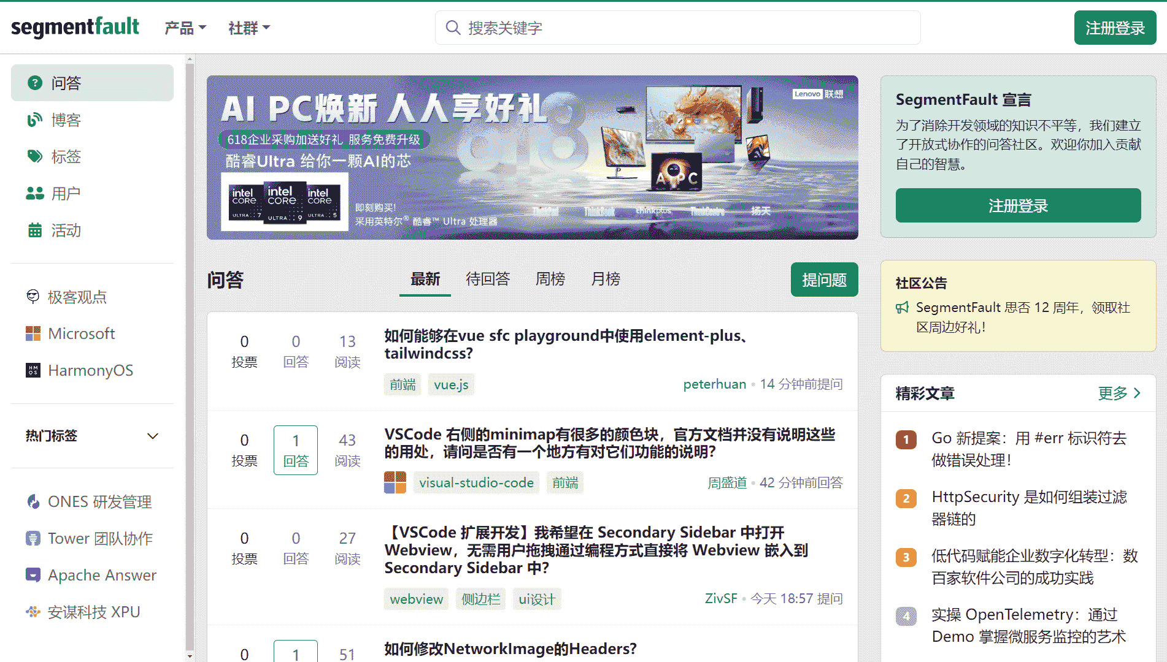Open user 周盛道's profile
The width and height of the screenshot is (1167, 662).
[x=727, y=482]
